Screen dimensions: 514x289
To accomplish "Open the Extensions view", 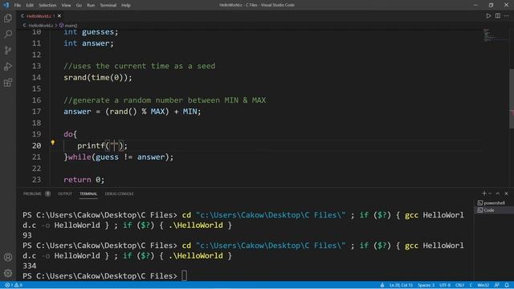I will (x=8, y=82).
